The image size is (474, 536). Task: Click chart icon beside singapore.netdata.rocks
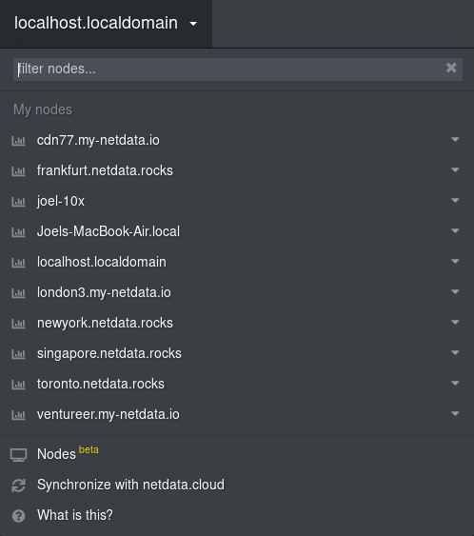(18, 354)
